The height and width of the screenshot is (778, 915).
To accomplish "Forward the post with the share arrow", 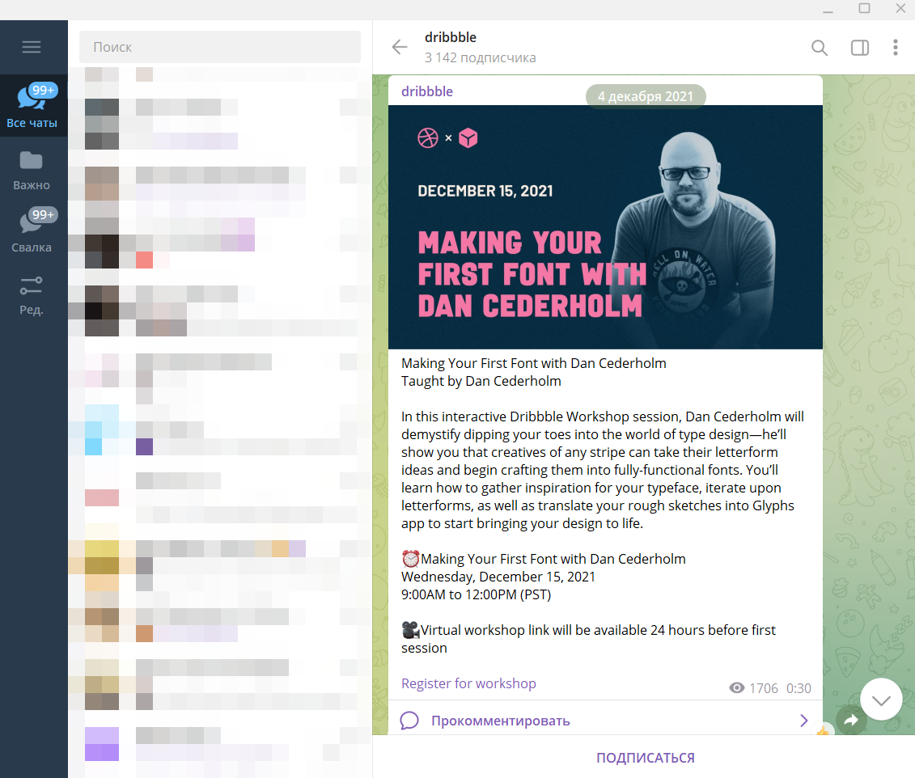I will (851, 721).
